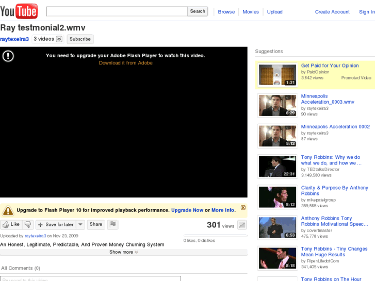This screenshot has width=375, height=281.
Task: Click the yellow warning triangle icon
Action: 8,210
